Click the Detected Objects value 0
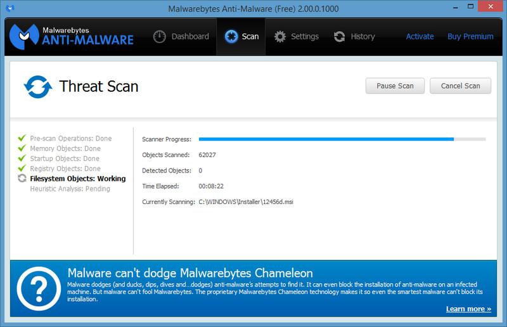Screen dimensions: 507x327 200,170
